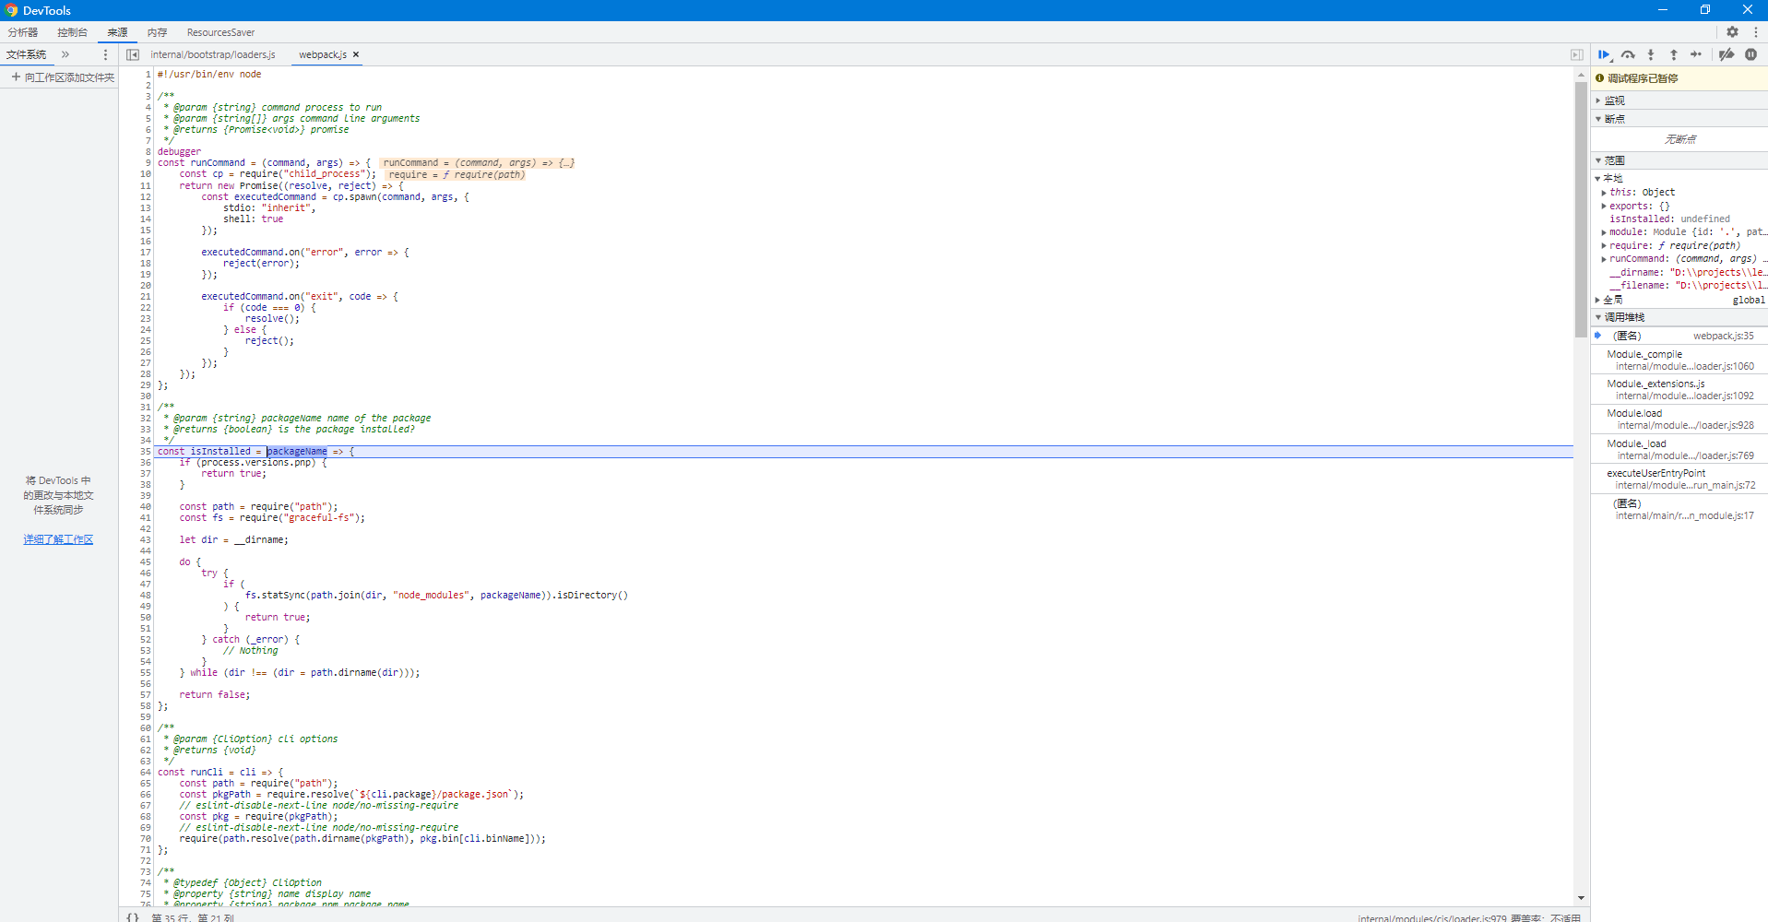
Task: Switch to the 分析器 tab
Action: pyautogui.click(x=23, y=32)
